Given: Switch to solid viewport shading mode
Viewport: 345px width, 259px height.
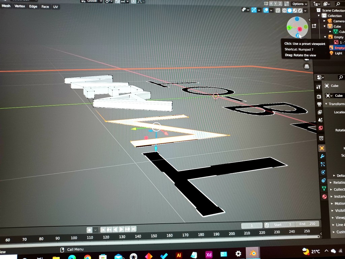Looking at the screenshot, I should pyautogui.click(x=289, y=10).
